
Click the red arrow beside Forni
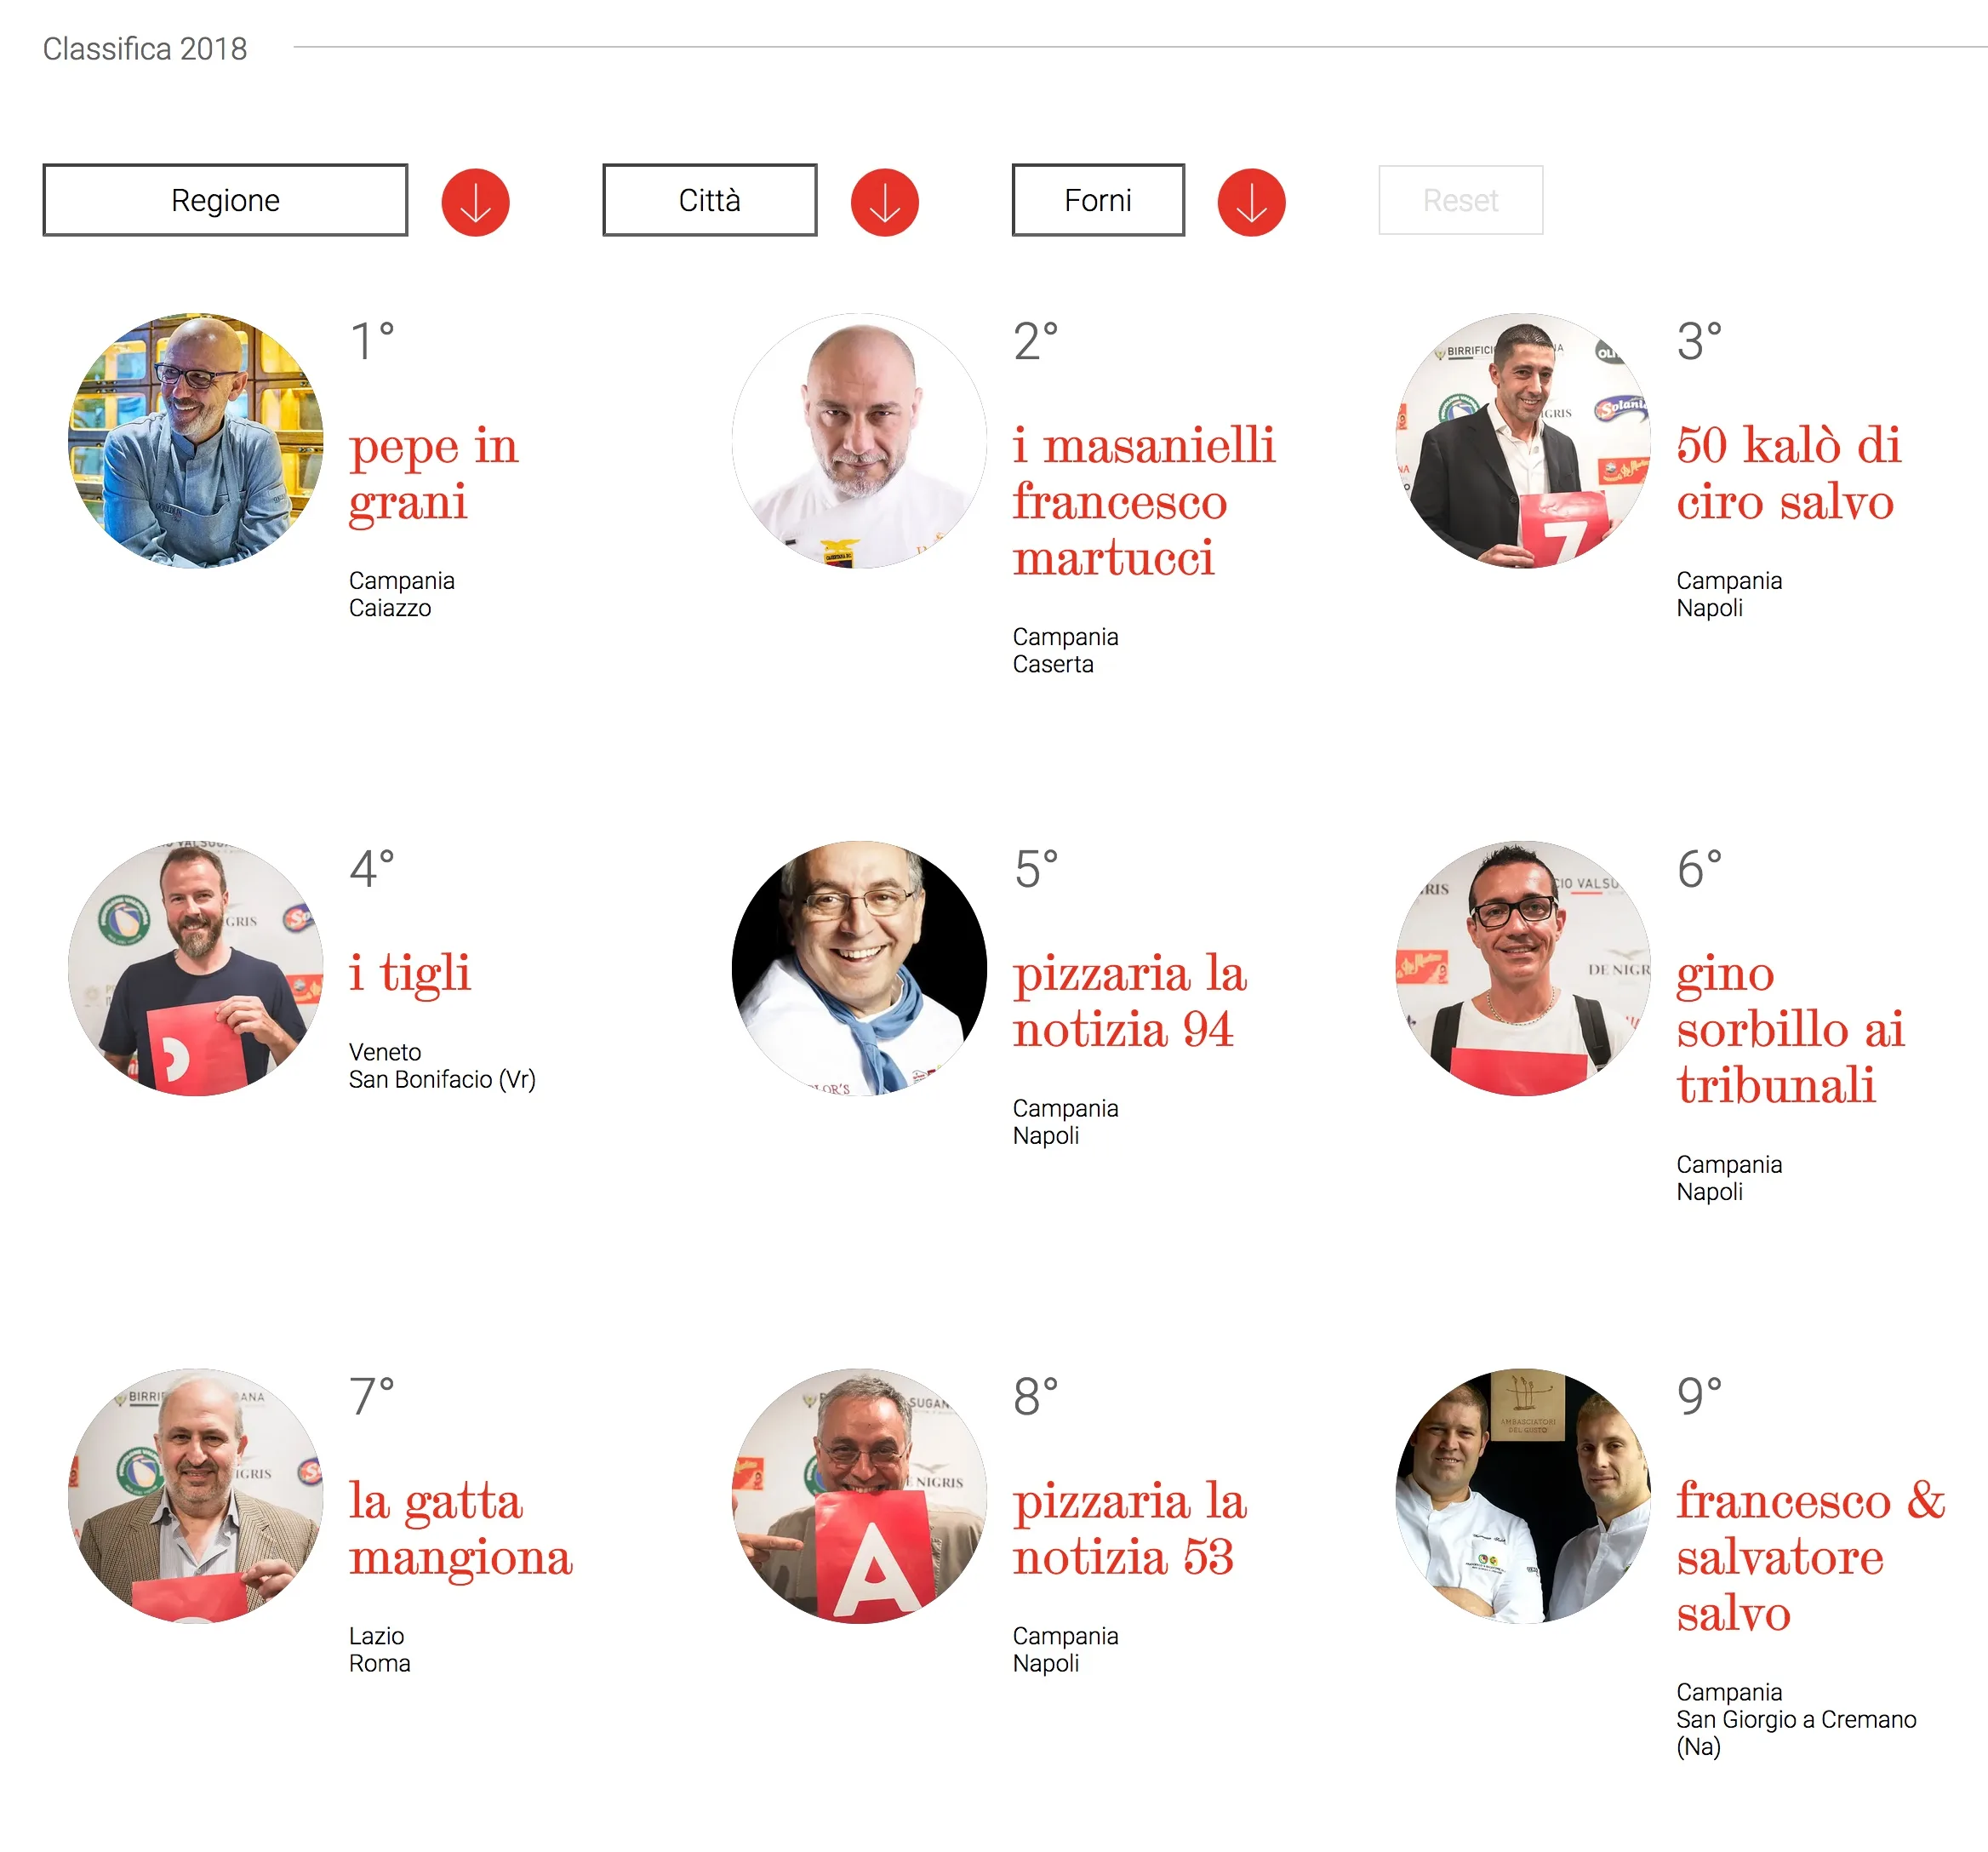click(x=1251, y=202)
